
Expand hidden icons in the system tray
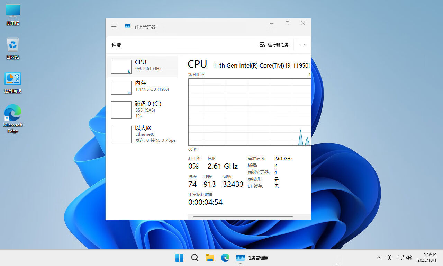(x=379, y=258)
